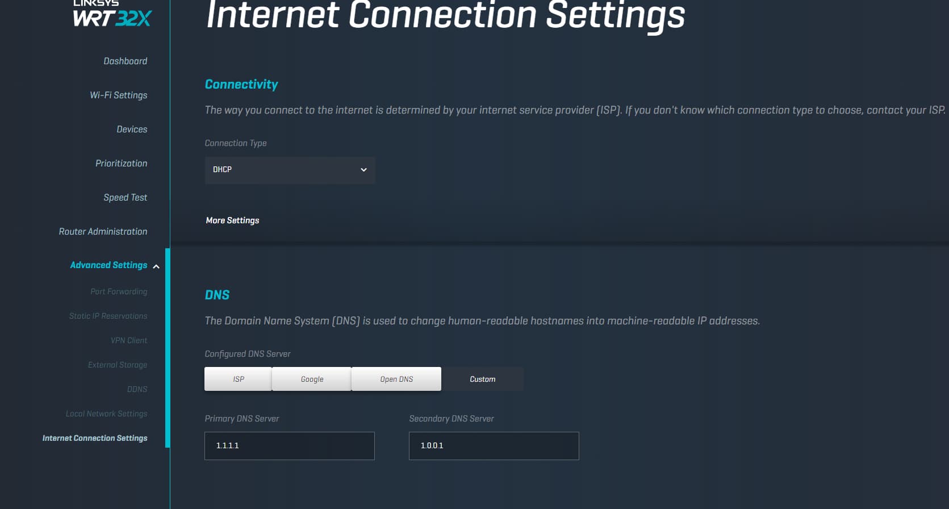Open the Devices page
This screenshot has height=509, width=949.
132,129
